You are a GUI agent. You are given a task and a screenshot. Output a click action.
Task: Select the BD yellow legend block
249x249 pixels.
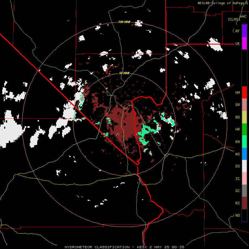pos(244,117)
